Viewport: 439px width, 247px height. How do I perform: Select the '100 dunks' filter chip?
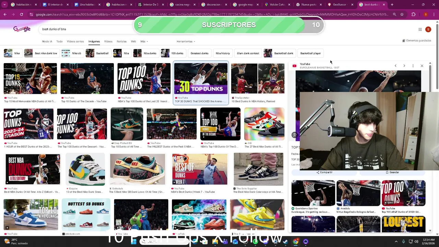click(173, 53)
